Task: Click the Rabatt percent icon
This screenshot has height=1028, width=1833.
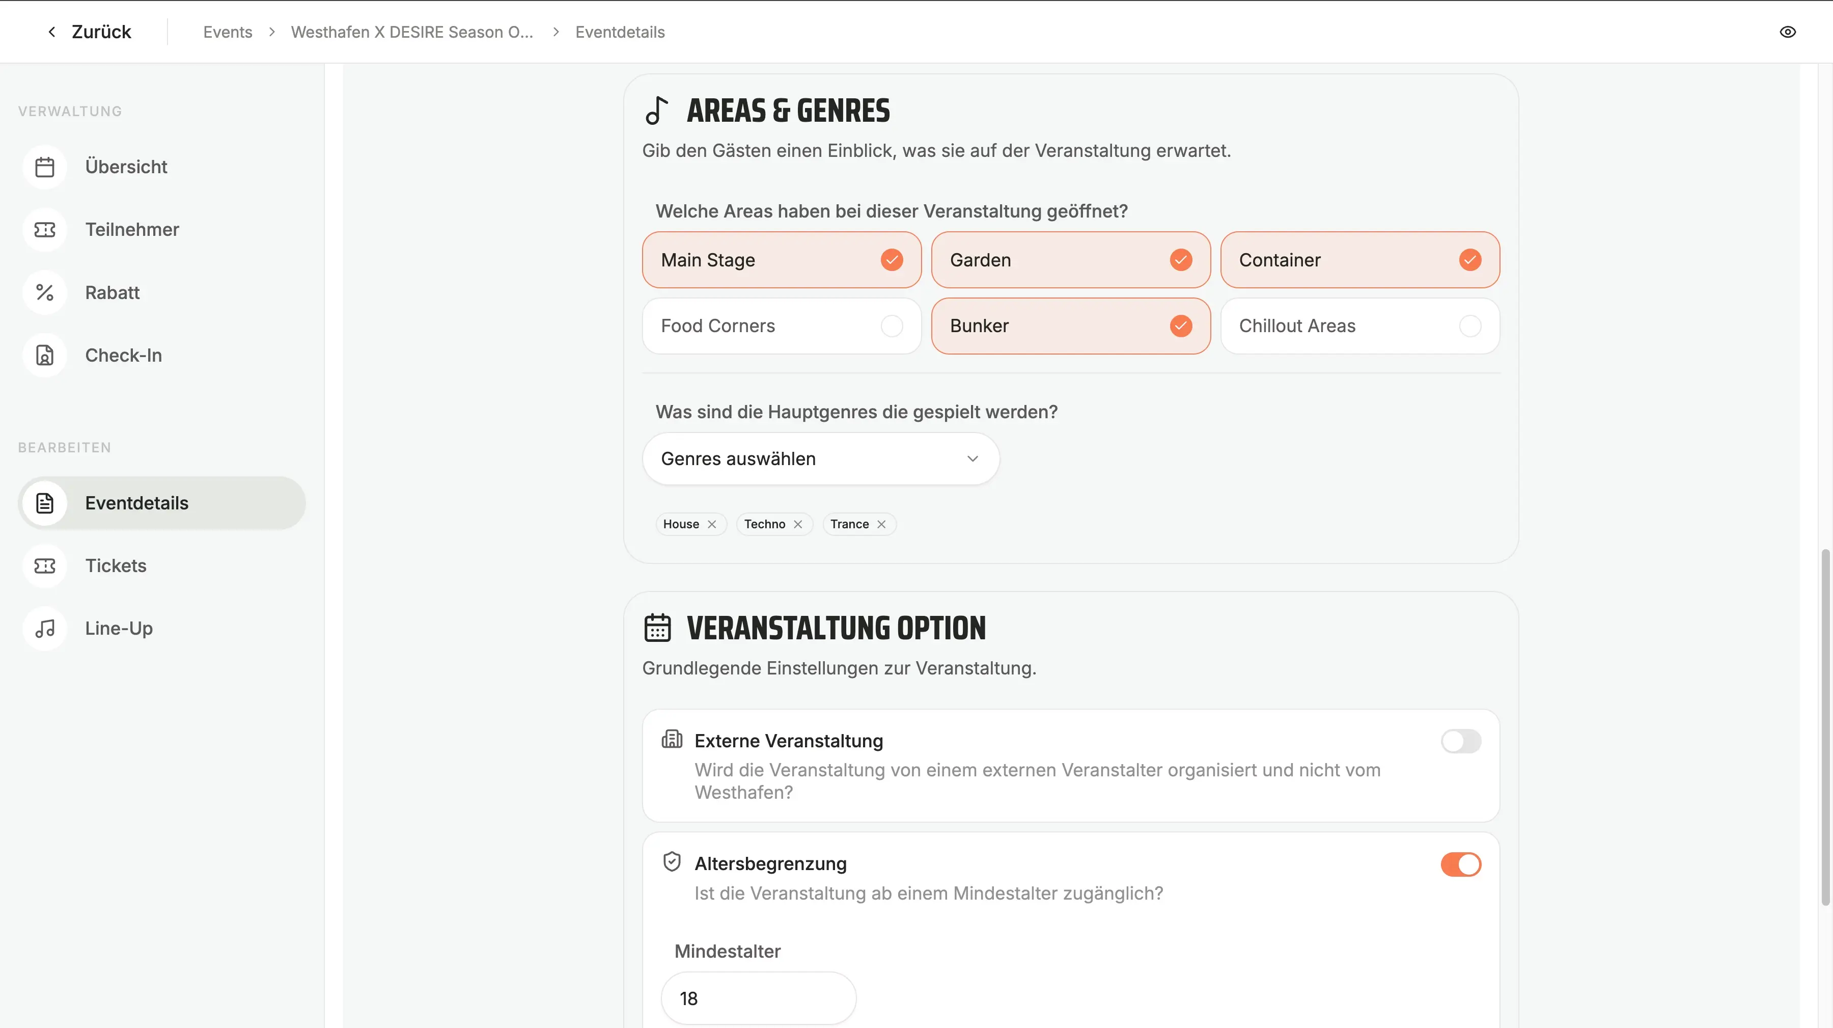Action: click(x=45, y=292)
